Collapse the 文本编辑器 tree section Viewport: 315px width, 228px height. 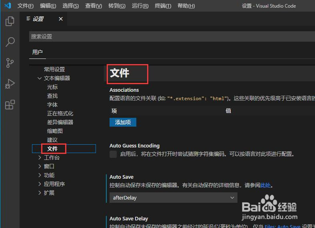tap(40, 78)
